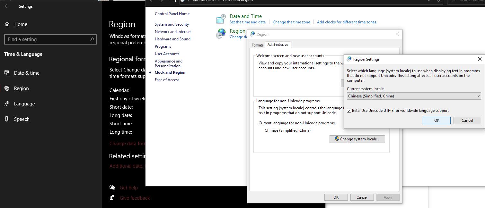Click the Find a setting search box
The width and height of the screenshot is (485, 208).
point(48,39)
